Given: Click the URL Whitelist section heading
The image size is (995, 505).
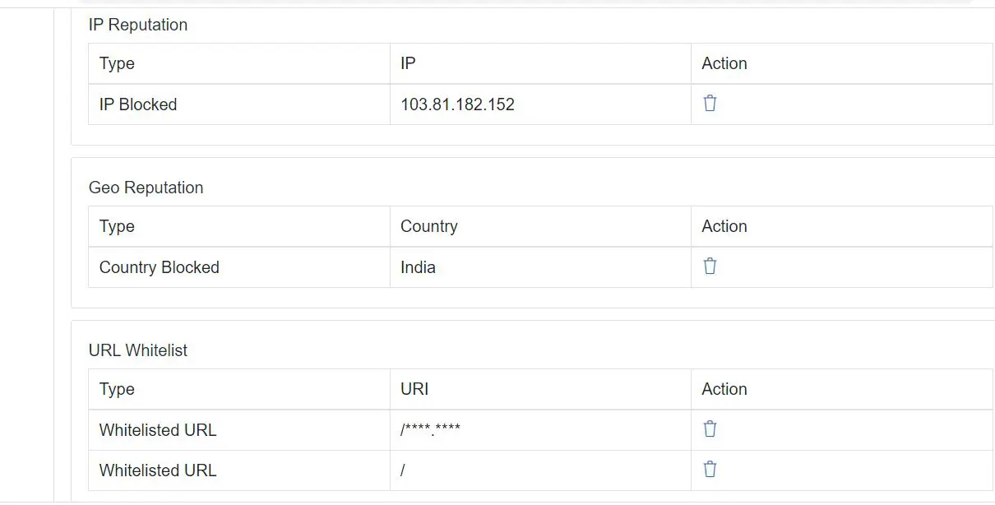Looking at the screenshot, I should pyautogui.click(x=138, y=350).
